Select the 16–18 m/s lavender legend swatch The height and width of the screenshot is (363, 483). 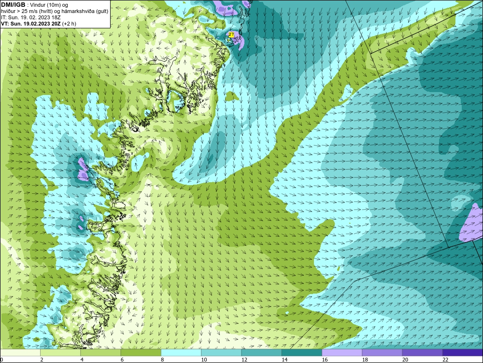342,352
